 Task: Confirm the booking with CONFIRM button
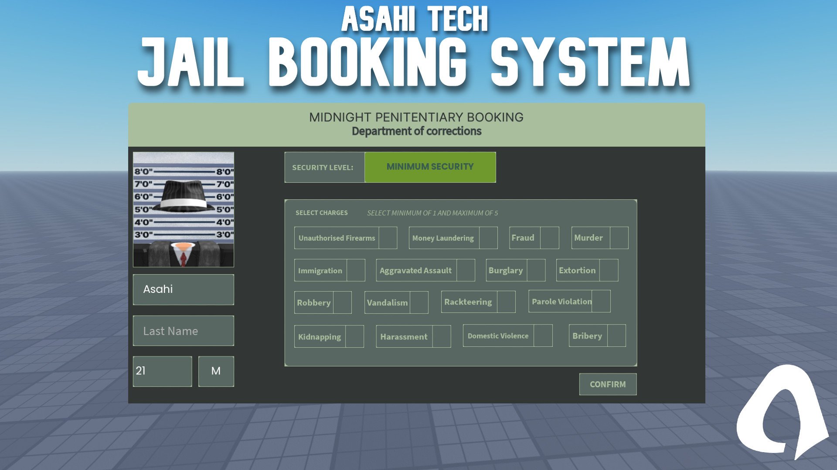coord(608,384)
